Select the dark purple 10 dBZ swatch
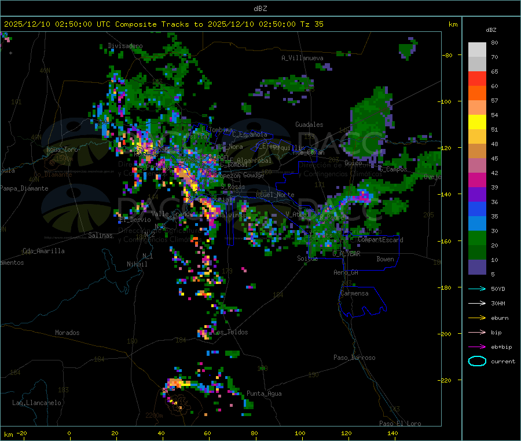This screenshot has width=521, height=441. [477, 267]
